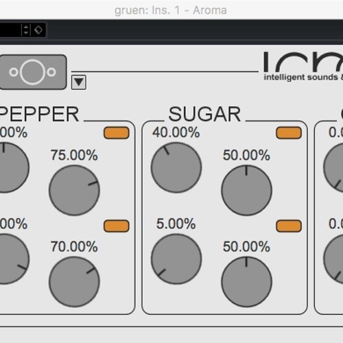Screen dimensions: 343x343
Task: Toggle the lower orange switch in PEPPER
Action: (x=117, y=226)
